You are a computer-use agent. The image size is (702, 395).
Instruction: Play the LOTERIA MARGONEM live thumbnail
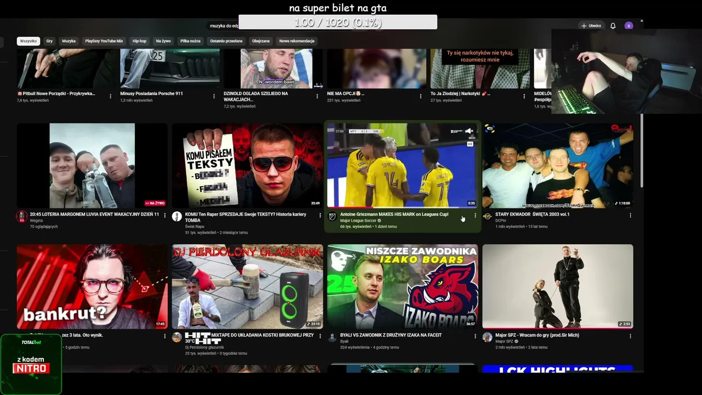(x=92, y=166)
